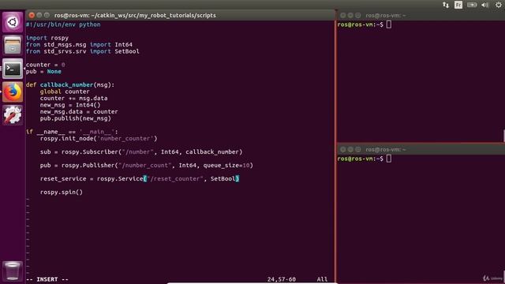The height and width of the screenshot is (284, 505).
Task: Click 'SetBool' in the std_srvs import
Action: coord(127,51)
